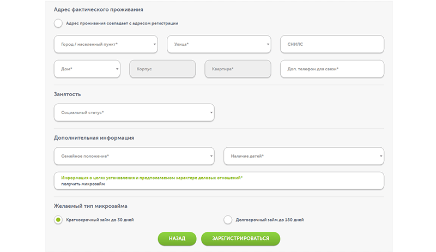
Task: Click the green 'НАЗАД' button
Action: tap(177, 239)
